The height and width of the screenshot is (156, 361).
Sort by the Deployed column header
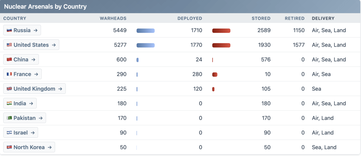pos(190,18)
